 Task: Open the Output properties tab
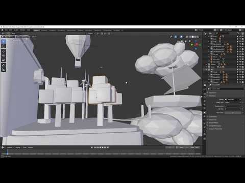[205, 97]
